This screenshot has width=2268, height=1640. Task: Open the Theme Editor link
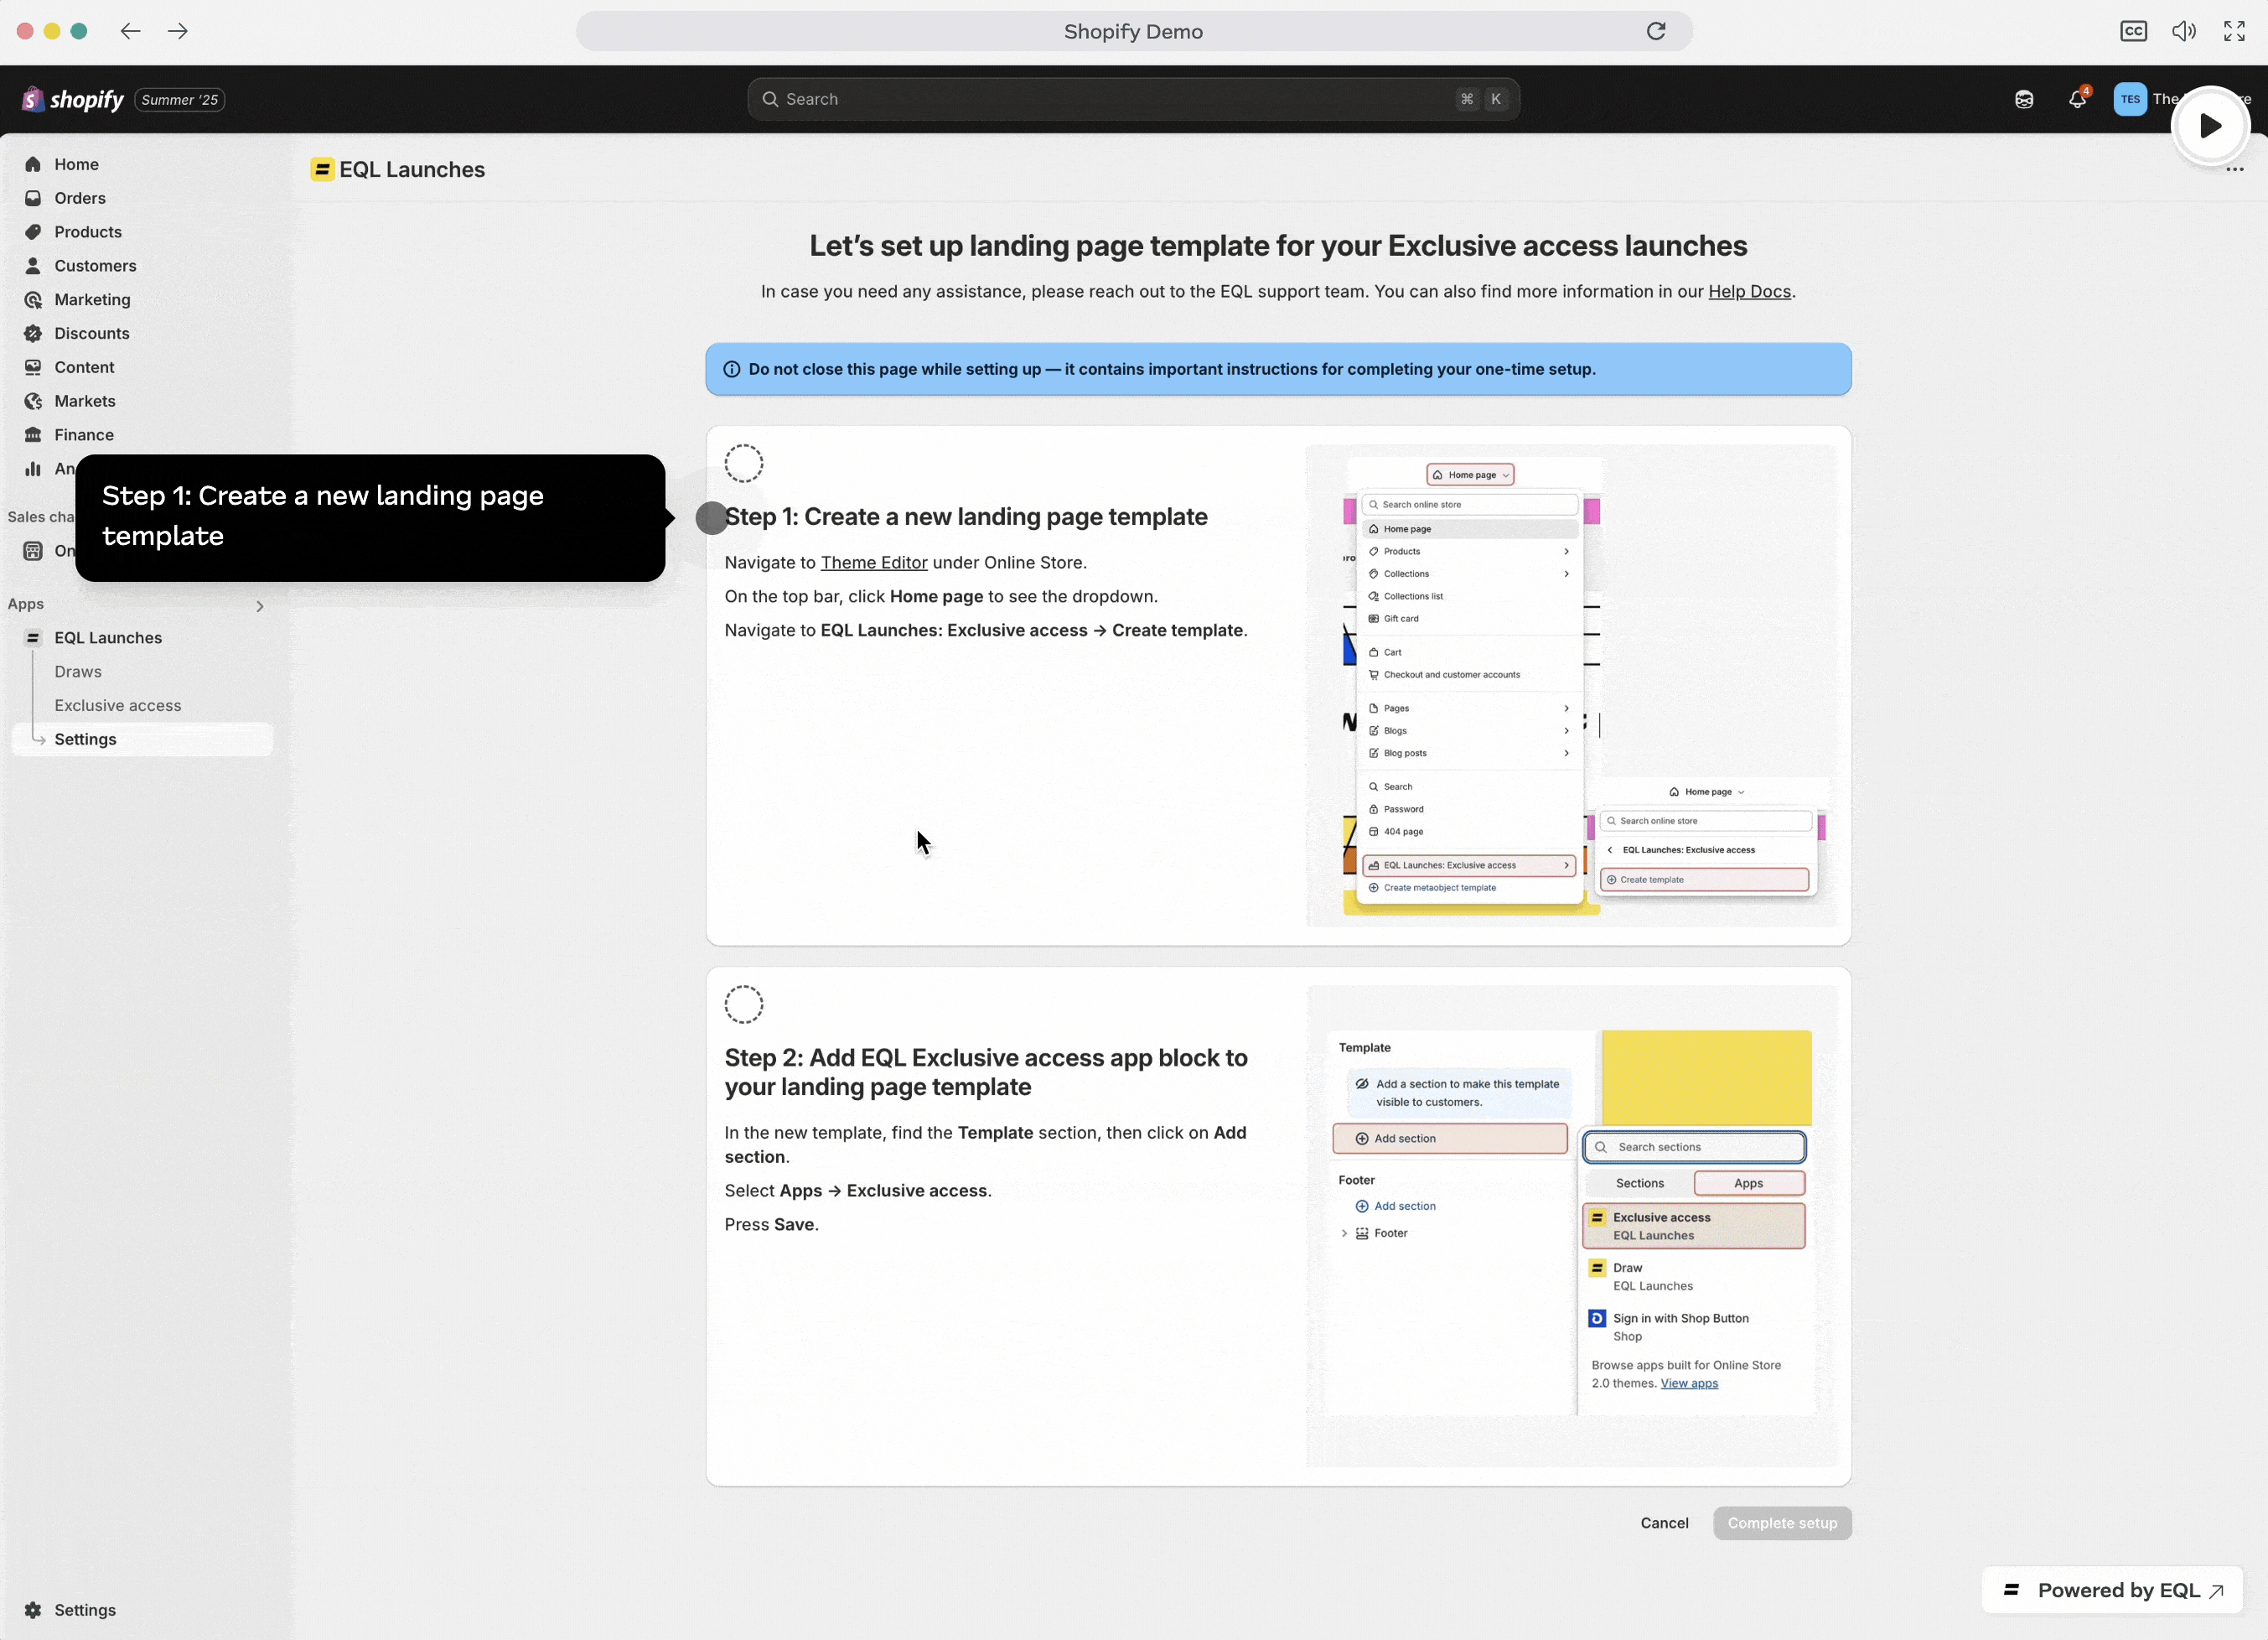pyautogui.click(x=874, y=563)
